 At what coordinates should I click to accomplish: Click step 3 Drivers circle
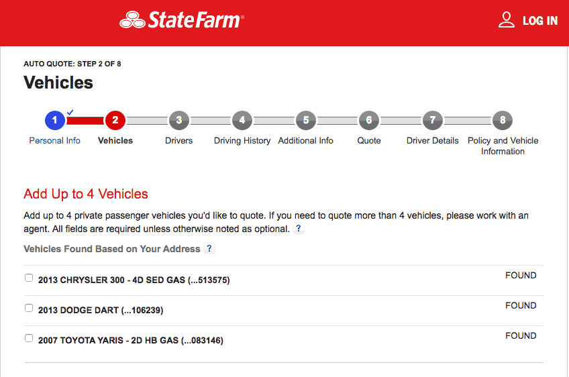point(178,121)
